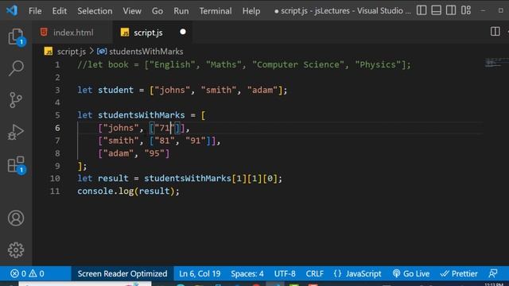
Task: Switch to the index.html tab
Action: [72, 33]
